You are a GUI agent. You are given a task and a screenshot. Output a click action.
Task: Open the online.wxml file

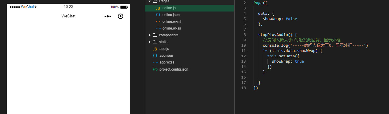(172, 22)
